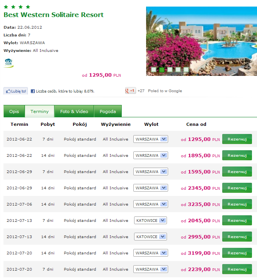Open Wylot dropdown for 2012-07-20 14 dni

click(151, 253)
